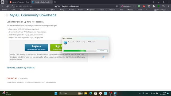Click the blue Login button

pyautogui.click(x=36, y=47)
